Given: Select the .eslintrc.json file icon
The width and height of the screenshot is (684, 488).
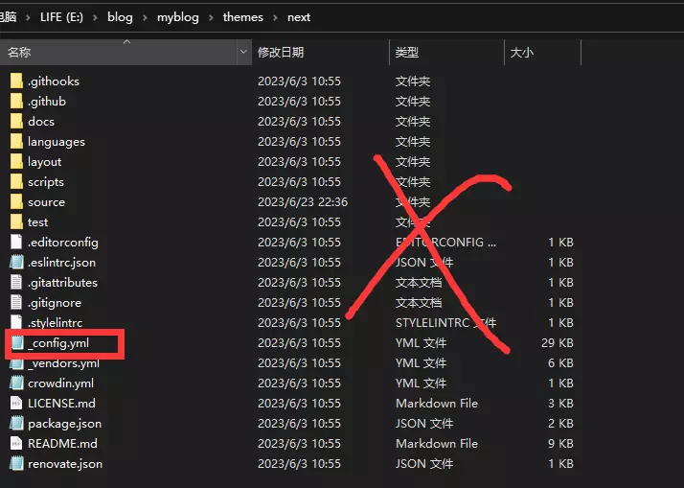Looking at the screenshot, I should coord(15,263).
